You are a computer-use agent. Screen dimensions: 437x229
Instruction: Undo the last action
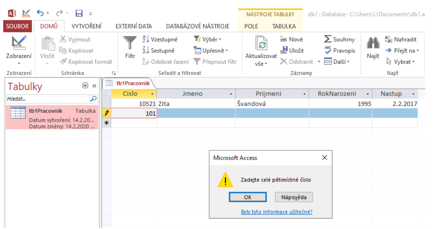click(40, 13)
